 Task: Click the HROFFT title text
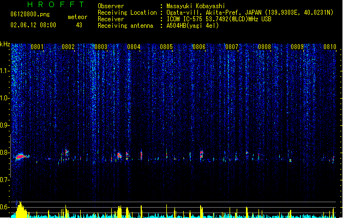coord(56,4)
